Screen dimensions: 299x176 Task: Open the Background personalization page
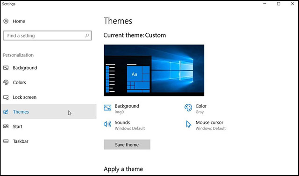coord(25,68)
